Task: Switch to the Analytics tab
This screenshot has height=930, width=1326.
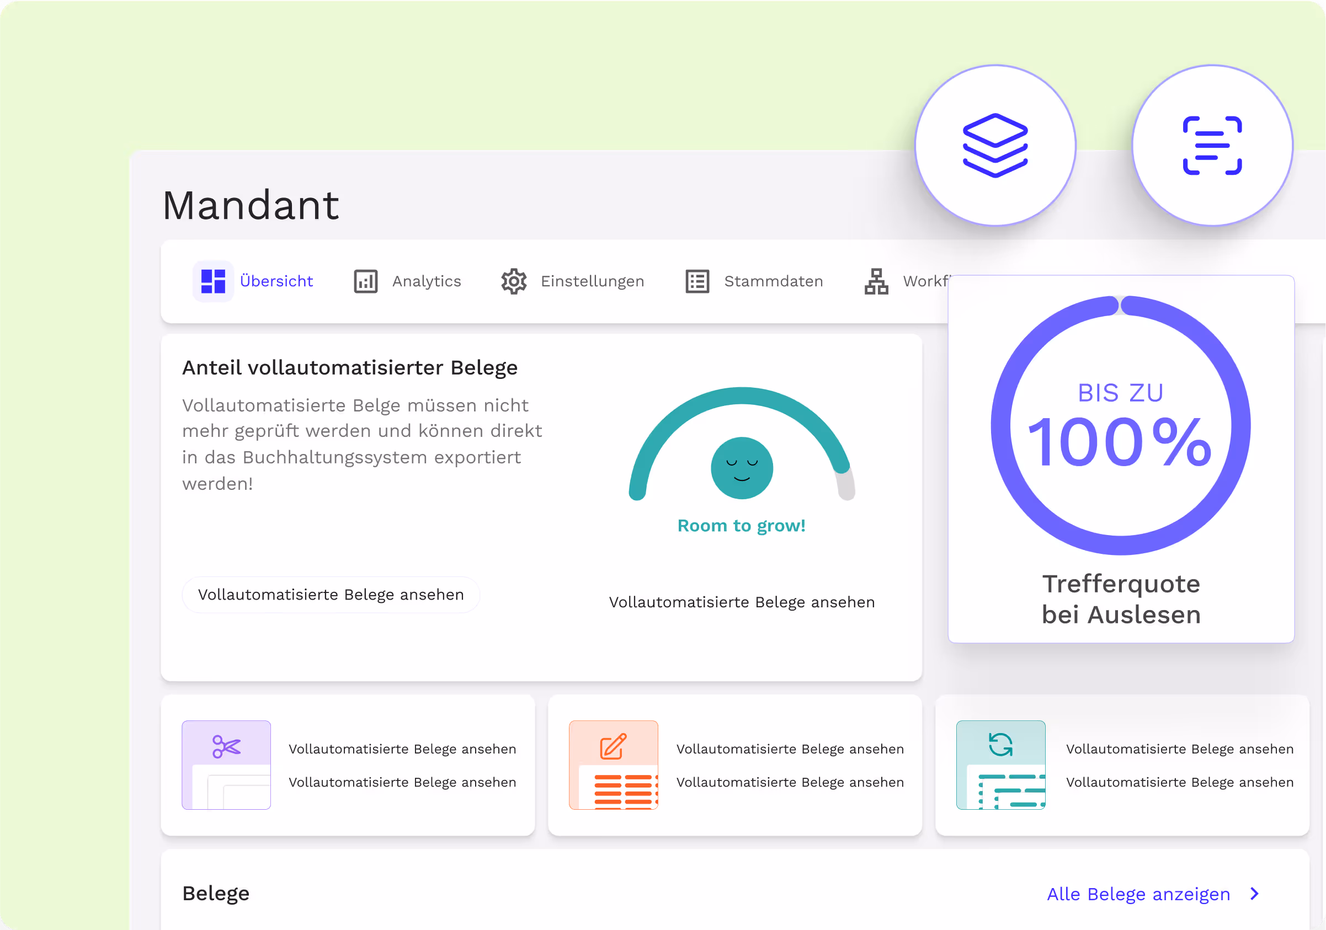Action: tap(426, 282)
